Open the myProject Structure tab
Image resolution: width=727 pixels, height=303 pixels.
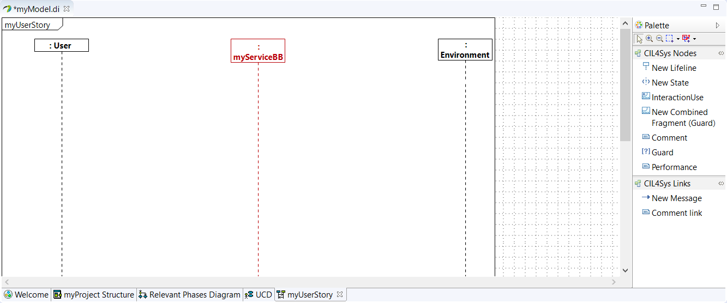pyautogui.click(x=94, y=295)
